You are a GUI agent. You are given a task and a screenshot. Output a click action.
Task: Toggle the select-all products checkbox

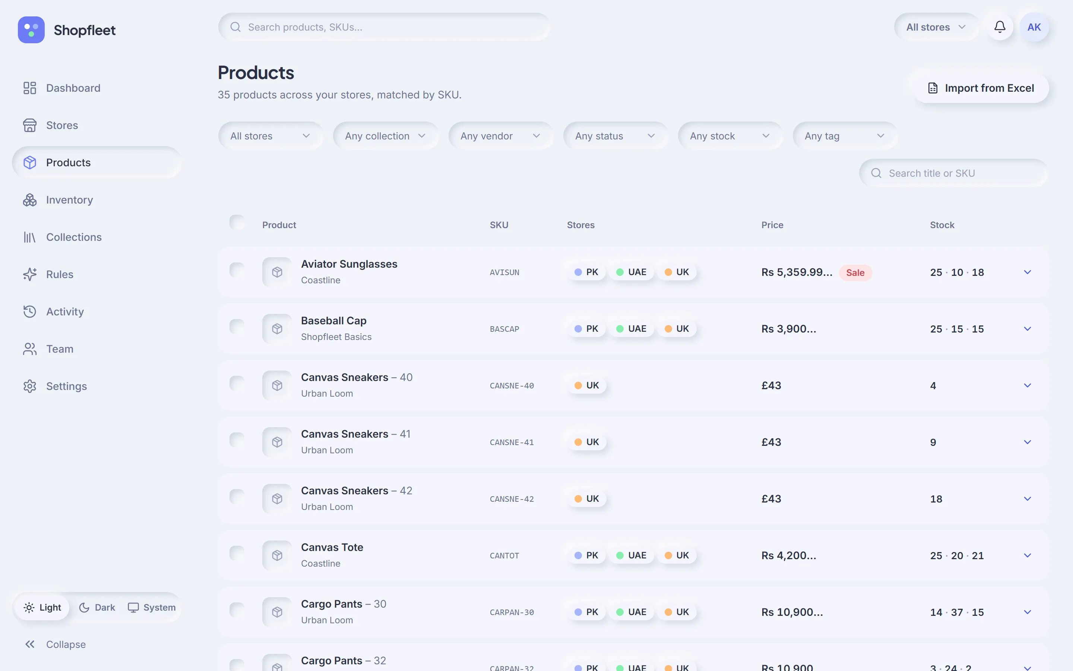237,222
